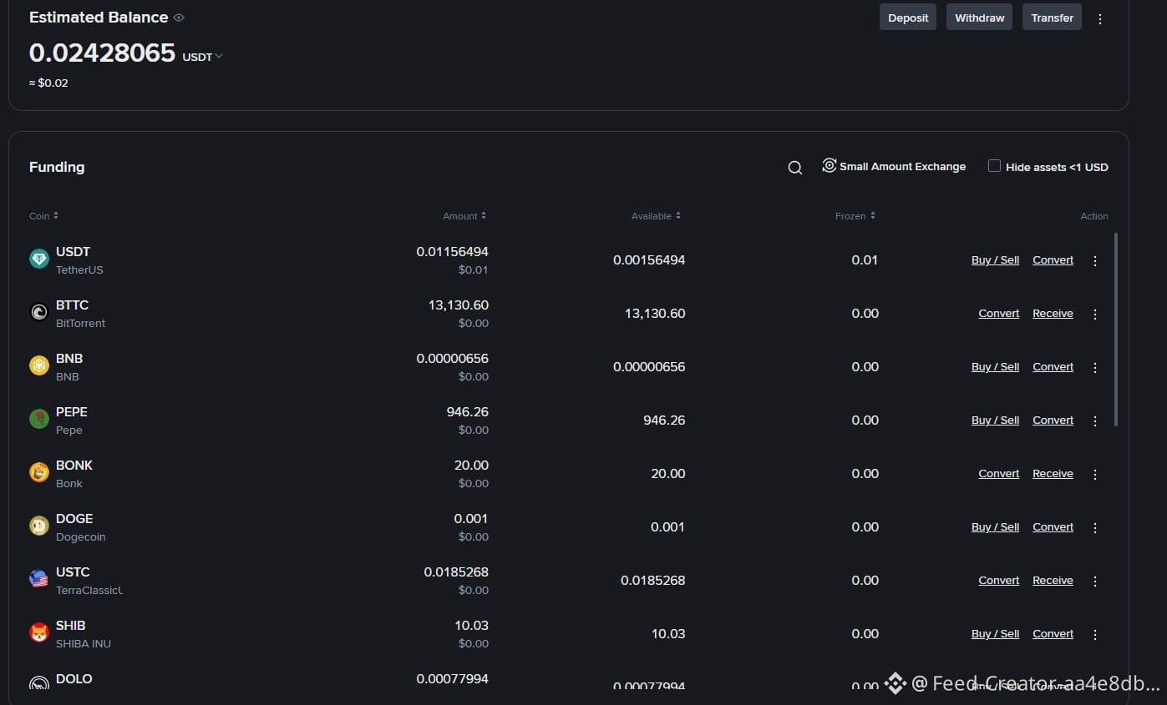This screenshot has width=1167, height=705.
Task: Select the TerraClassic coin name text
Action: (89, 591)
